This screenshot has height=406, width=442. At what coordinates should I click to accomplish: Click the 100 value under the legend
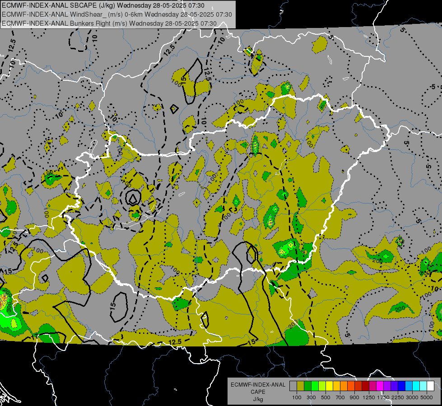[297, 397]
